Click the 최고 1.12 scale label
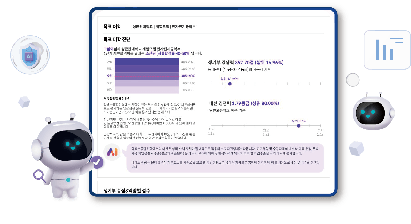 (x=211, y=131)
